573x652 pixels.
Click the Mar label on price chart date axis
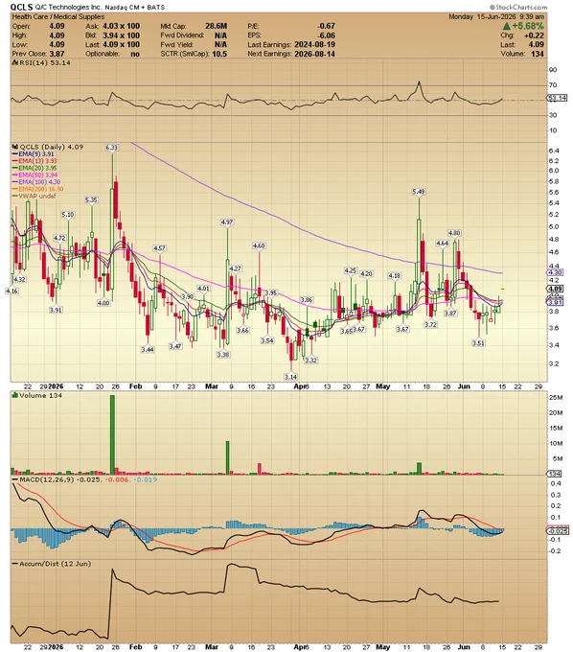(212, 386)
